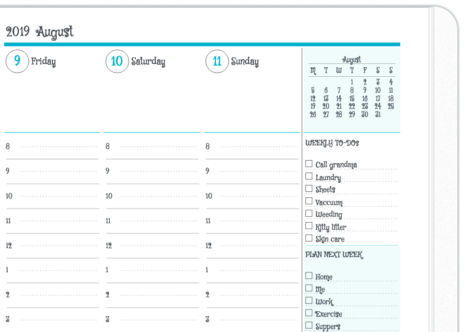Select 1 in the mini calendar
464x332 pixels.
352,82
